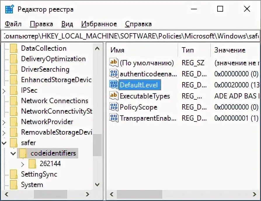
Task: Click down arrow of tree vertical scrollbar
Action: (x=97, y=184)
